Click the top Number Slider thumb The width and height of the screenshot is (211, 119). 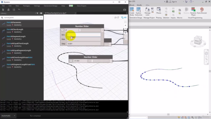[80, 30]
